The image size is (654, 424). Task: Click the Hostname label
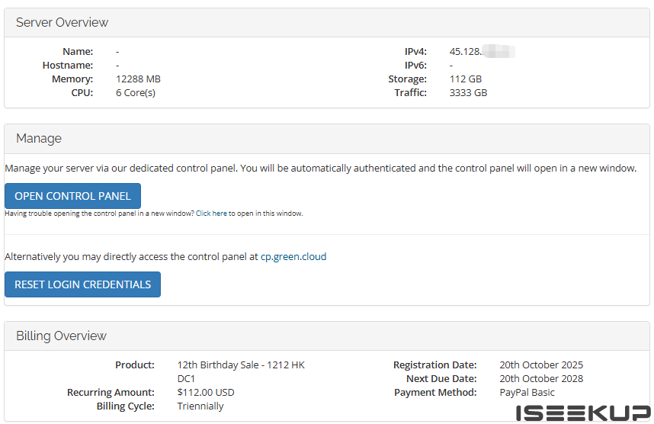(x=68, y=66)
